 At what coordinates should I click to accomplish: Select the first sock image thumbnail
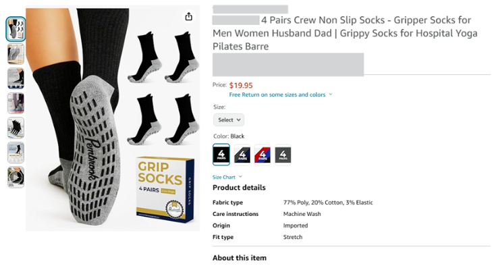[x=16, y=29]
